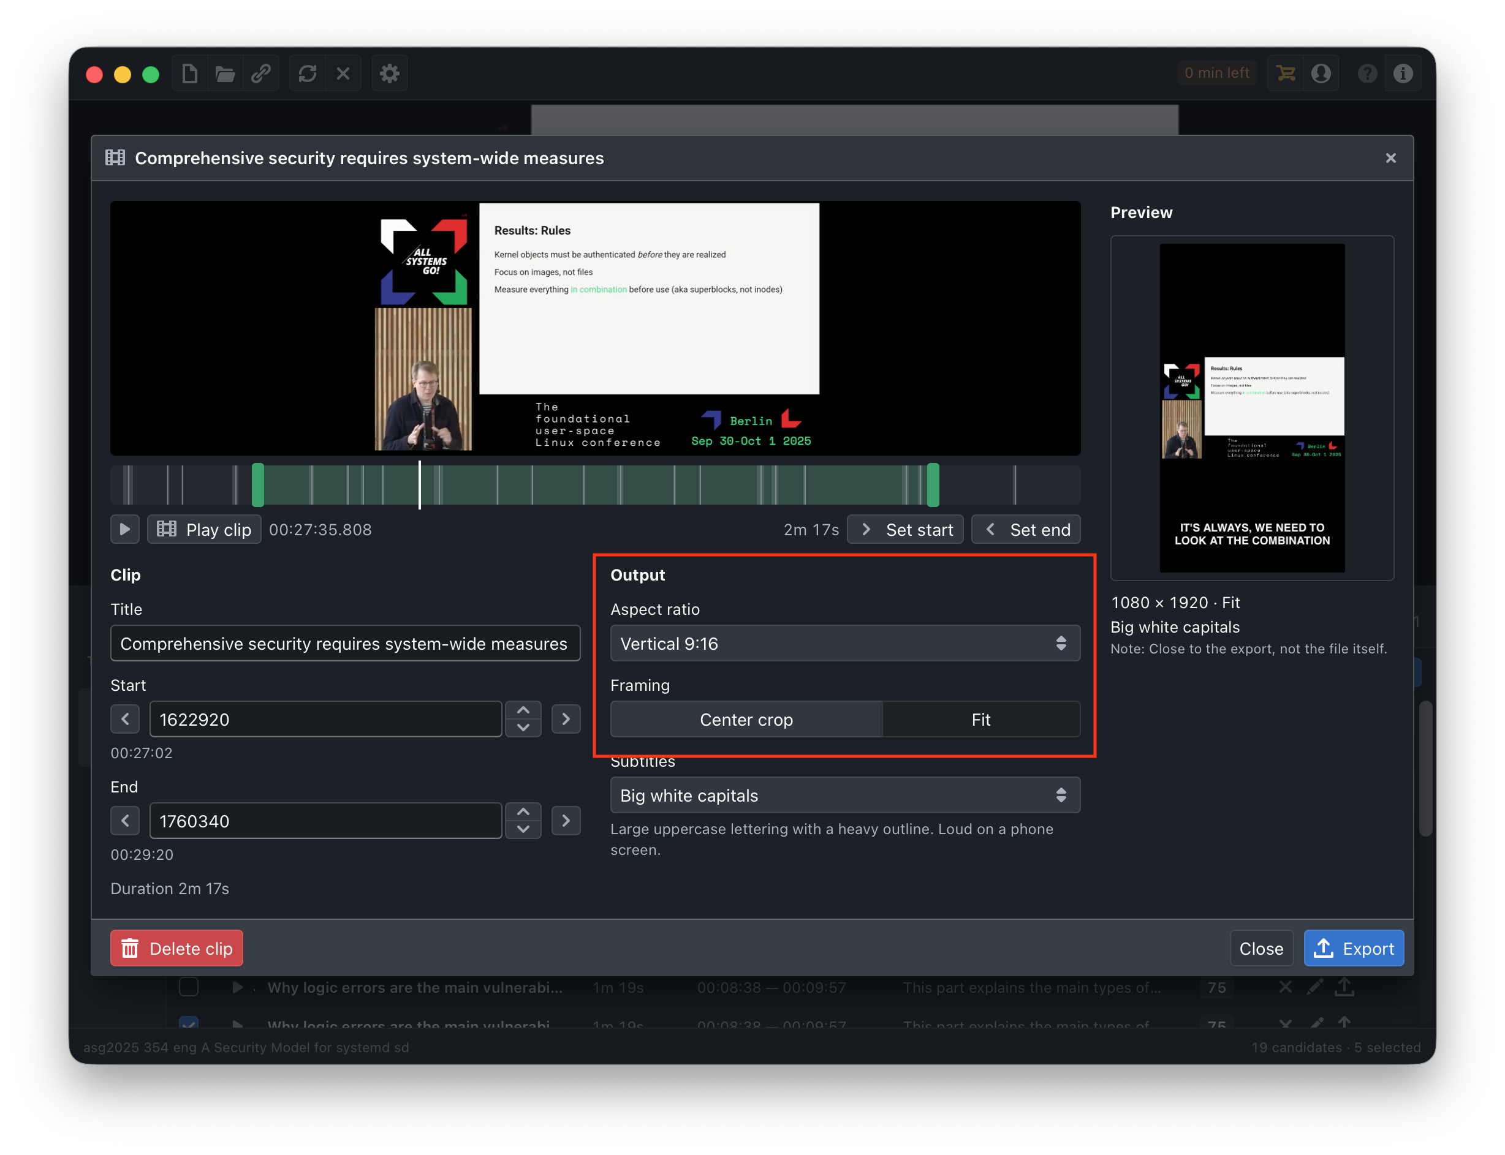
Task: Click the Play clip button
Action: coord(204,529)
